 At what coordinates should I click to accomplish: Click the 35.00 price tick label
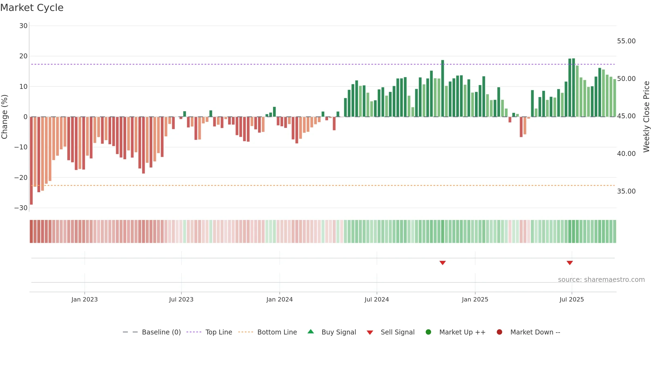[x=626, y=191]
